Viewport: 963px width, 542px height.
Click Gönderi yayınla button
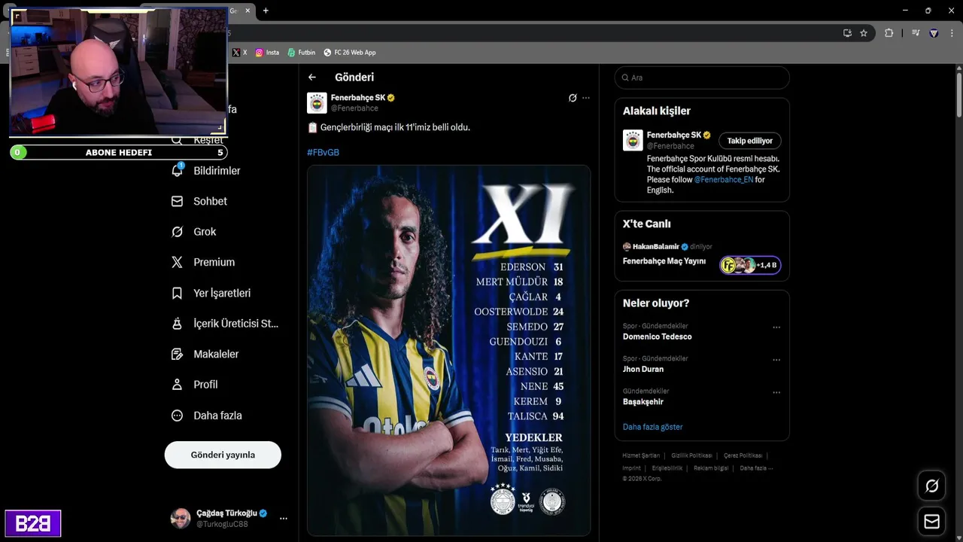point(223,455)
